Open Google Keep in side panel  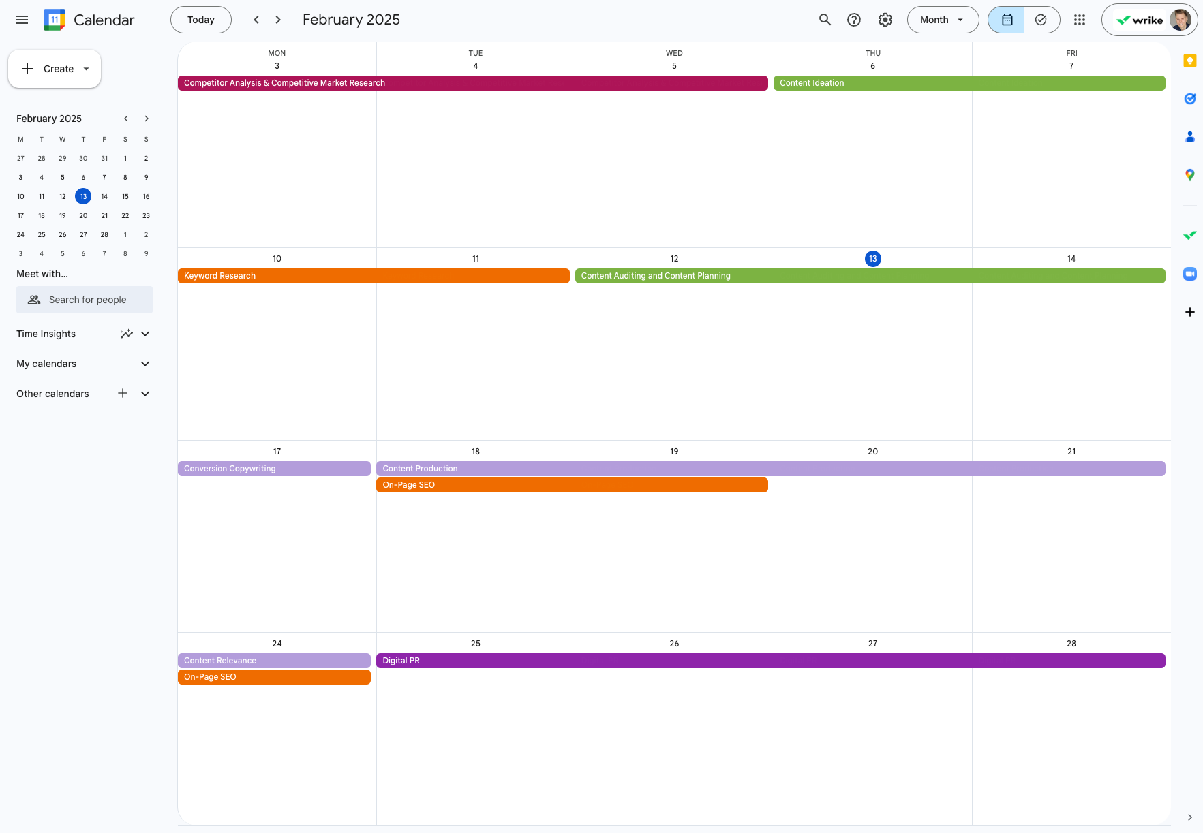[1190, 61]
